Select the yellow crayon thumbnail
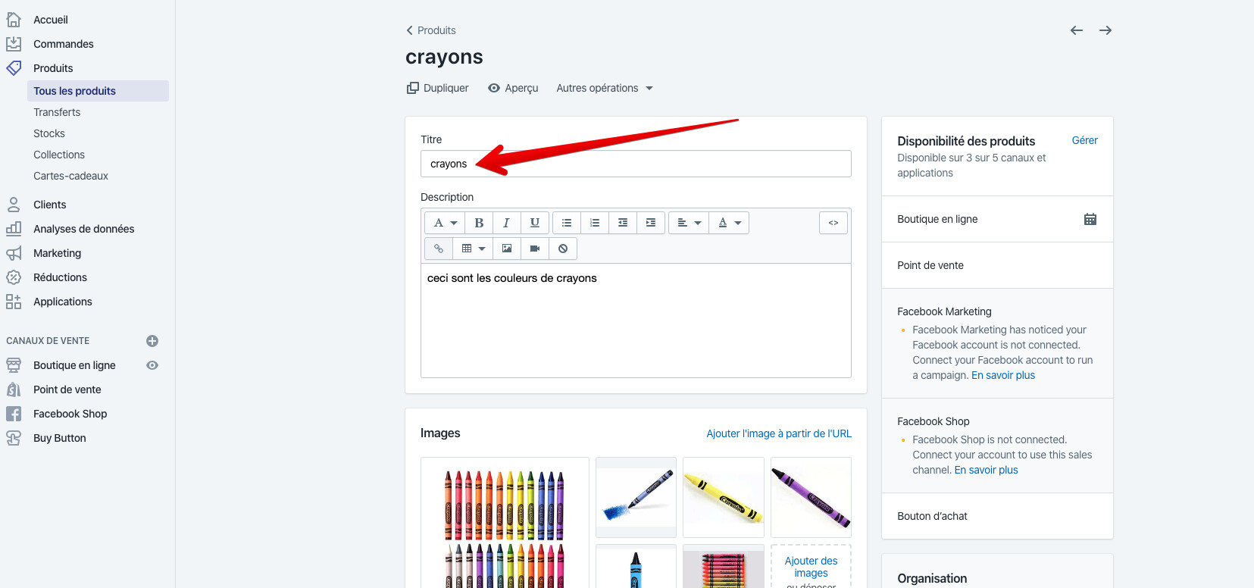The width and height of the screenshot is (1254, 588). tap(724, 497)
